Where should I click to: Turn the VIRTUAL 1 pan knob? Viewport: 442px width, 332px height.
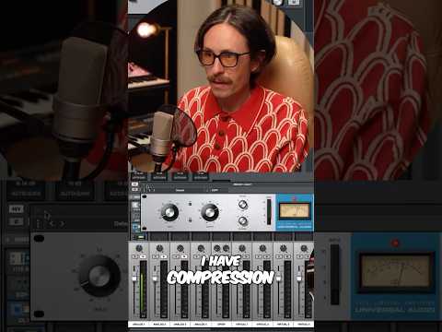point(242,248)
